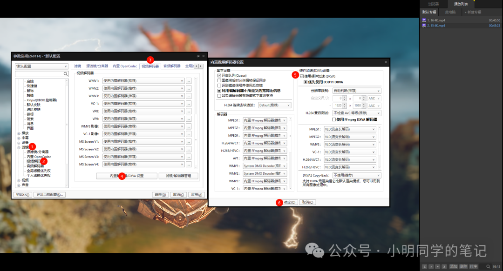Pin the preferences dialog window
Screen dimensions: 503x271
point(198,56)
